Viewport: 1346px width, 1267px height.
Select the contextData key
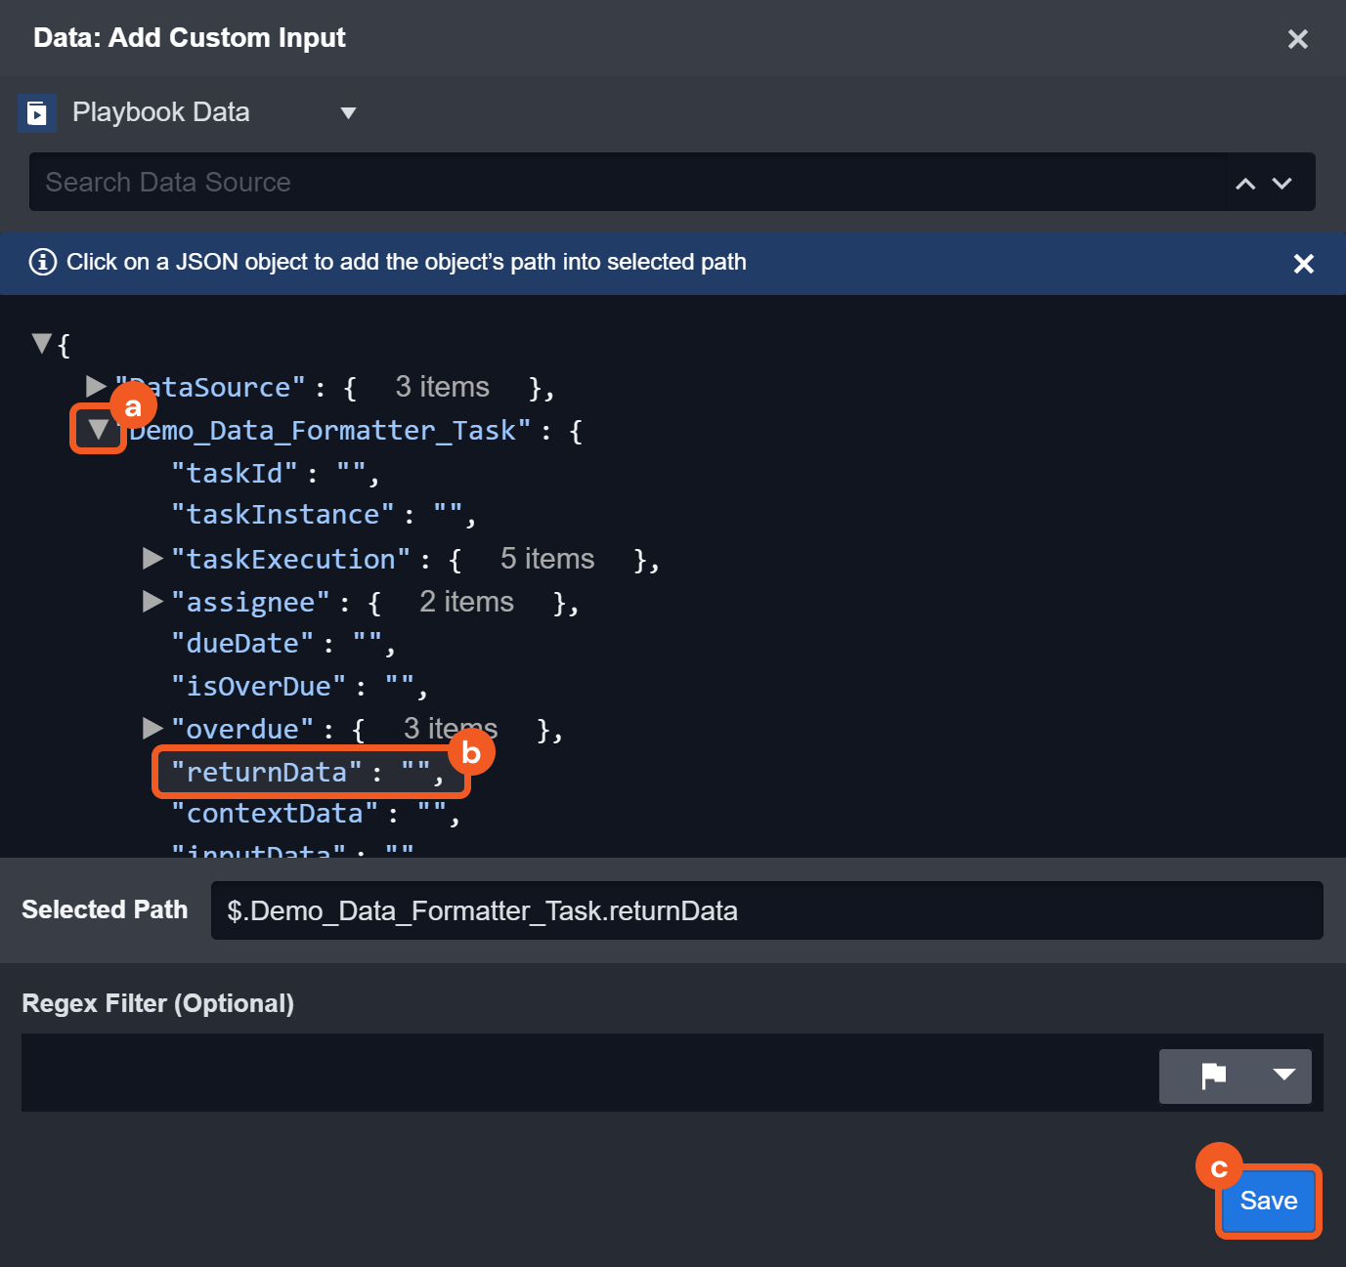pos(274,814)
